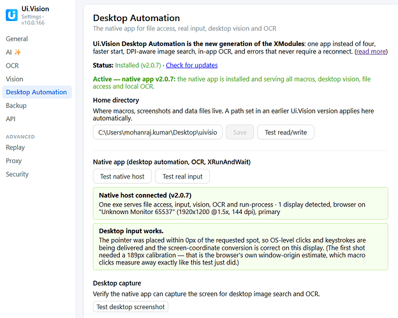Click the 'ADVANCED' sidebar section label

point(20,136)
